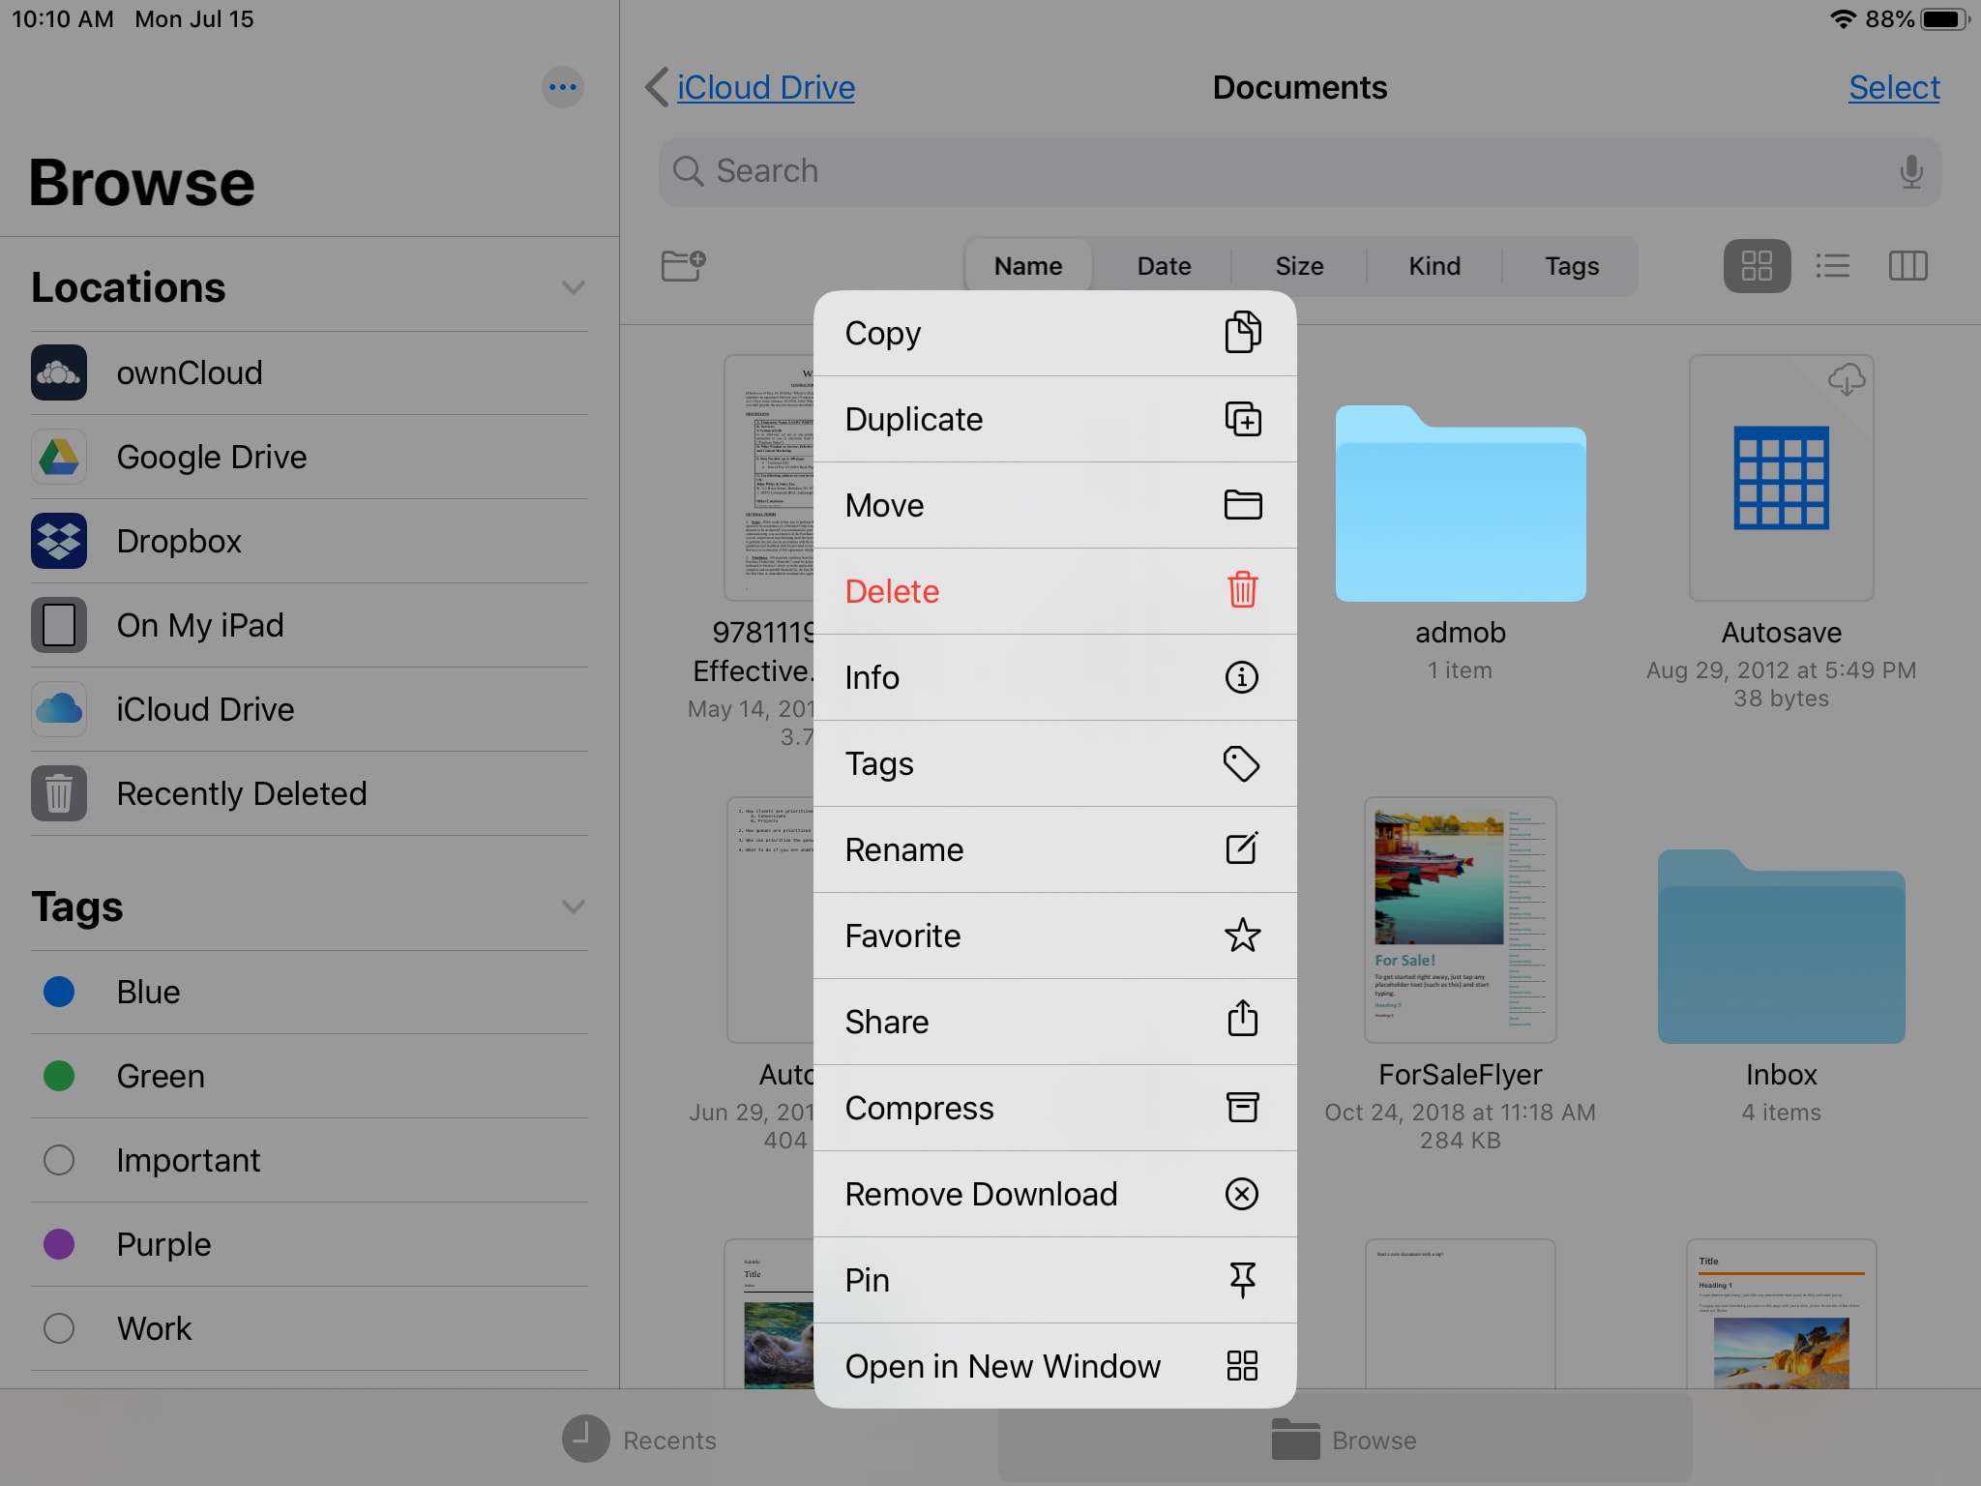The width and height of the screenshot is (1981, 1486).
Task: Select the Delete option in context menu
Action: (x=1054, y=591)
